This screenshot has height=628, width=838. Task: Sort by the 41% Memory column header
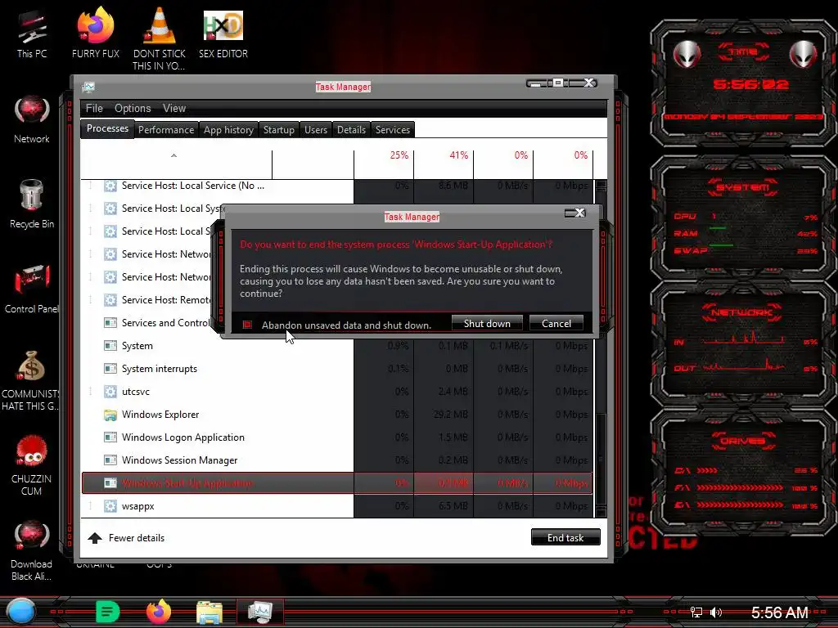[x=444, y=164]
